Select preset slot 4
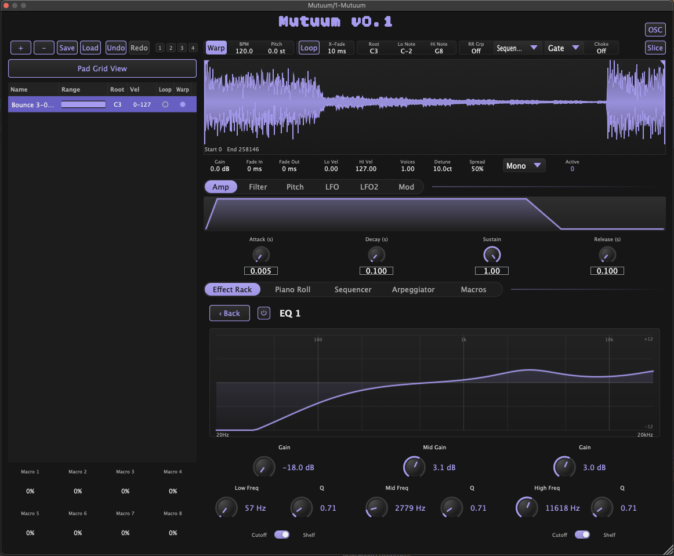 (193, 48)
